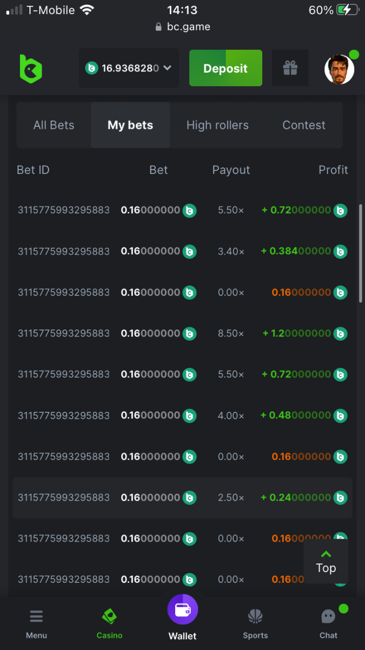Tap the BC.Game logo icon
The image size is (365, 650).
pyautogui.click(x=31, y=69)
